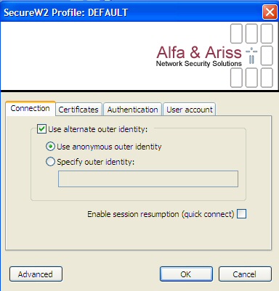Close the SecureW2 Profile dialog
The height and width of the screenshot is (291, 279).
point(270,12)
